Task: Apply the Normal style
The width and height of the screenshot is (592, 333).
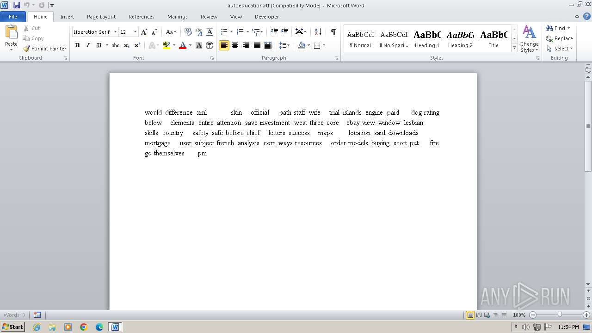Action: (361, 39)
